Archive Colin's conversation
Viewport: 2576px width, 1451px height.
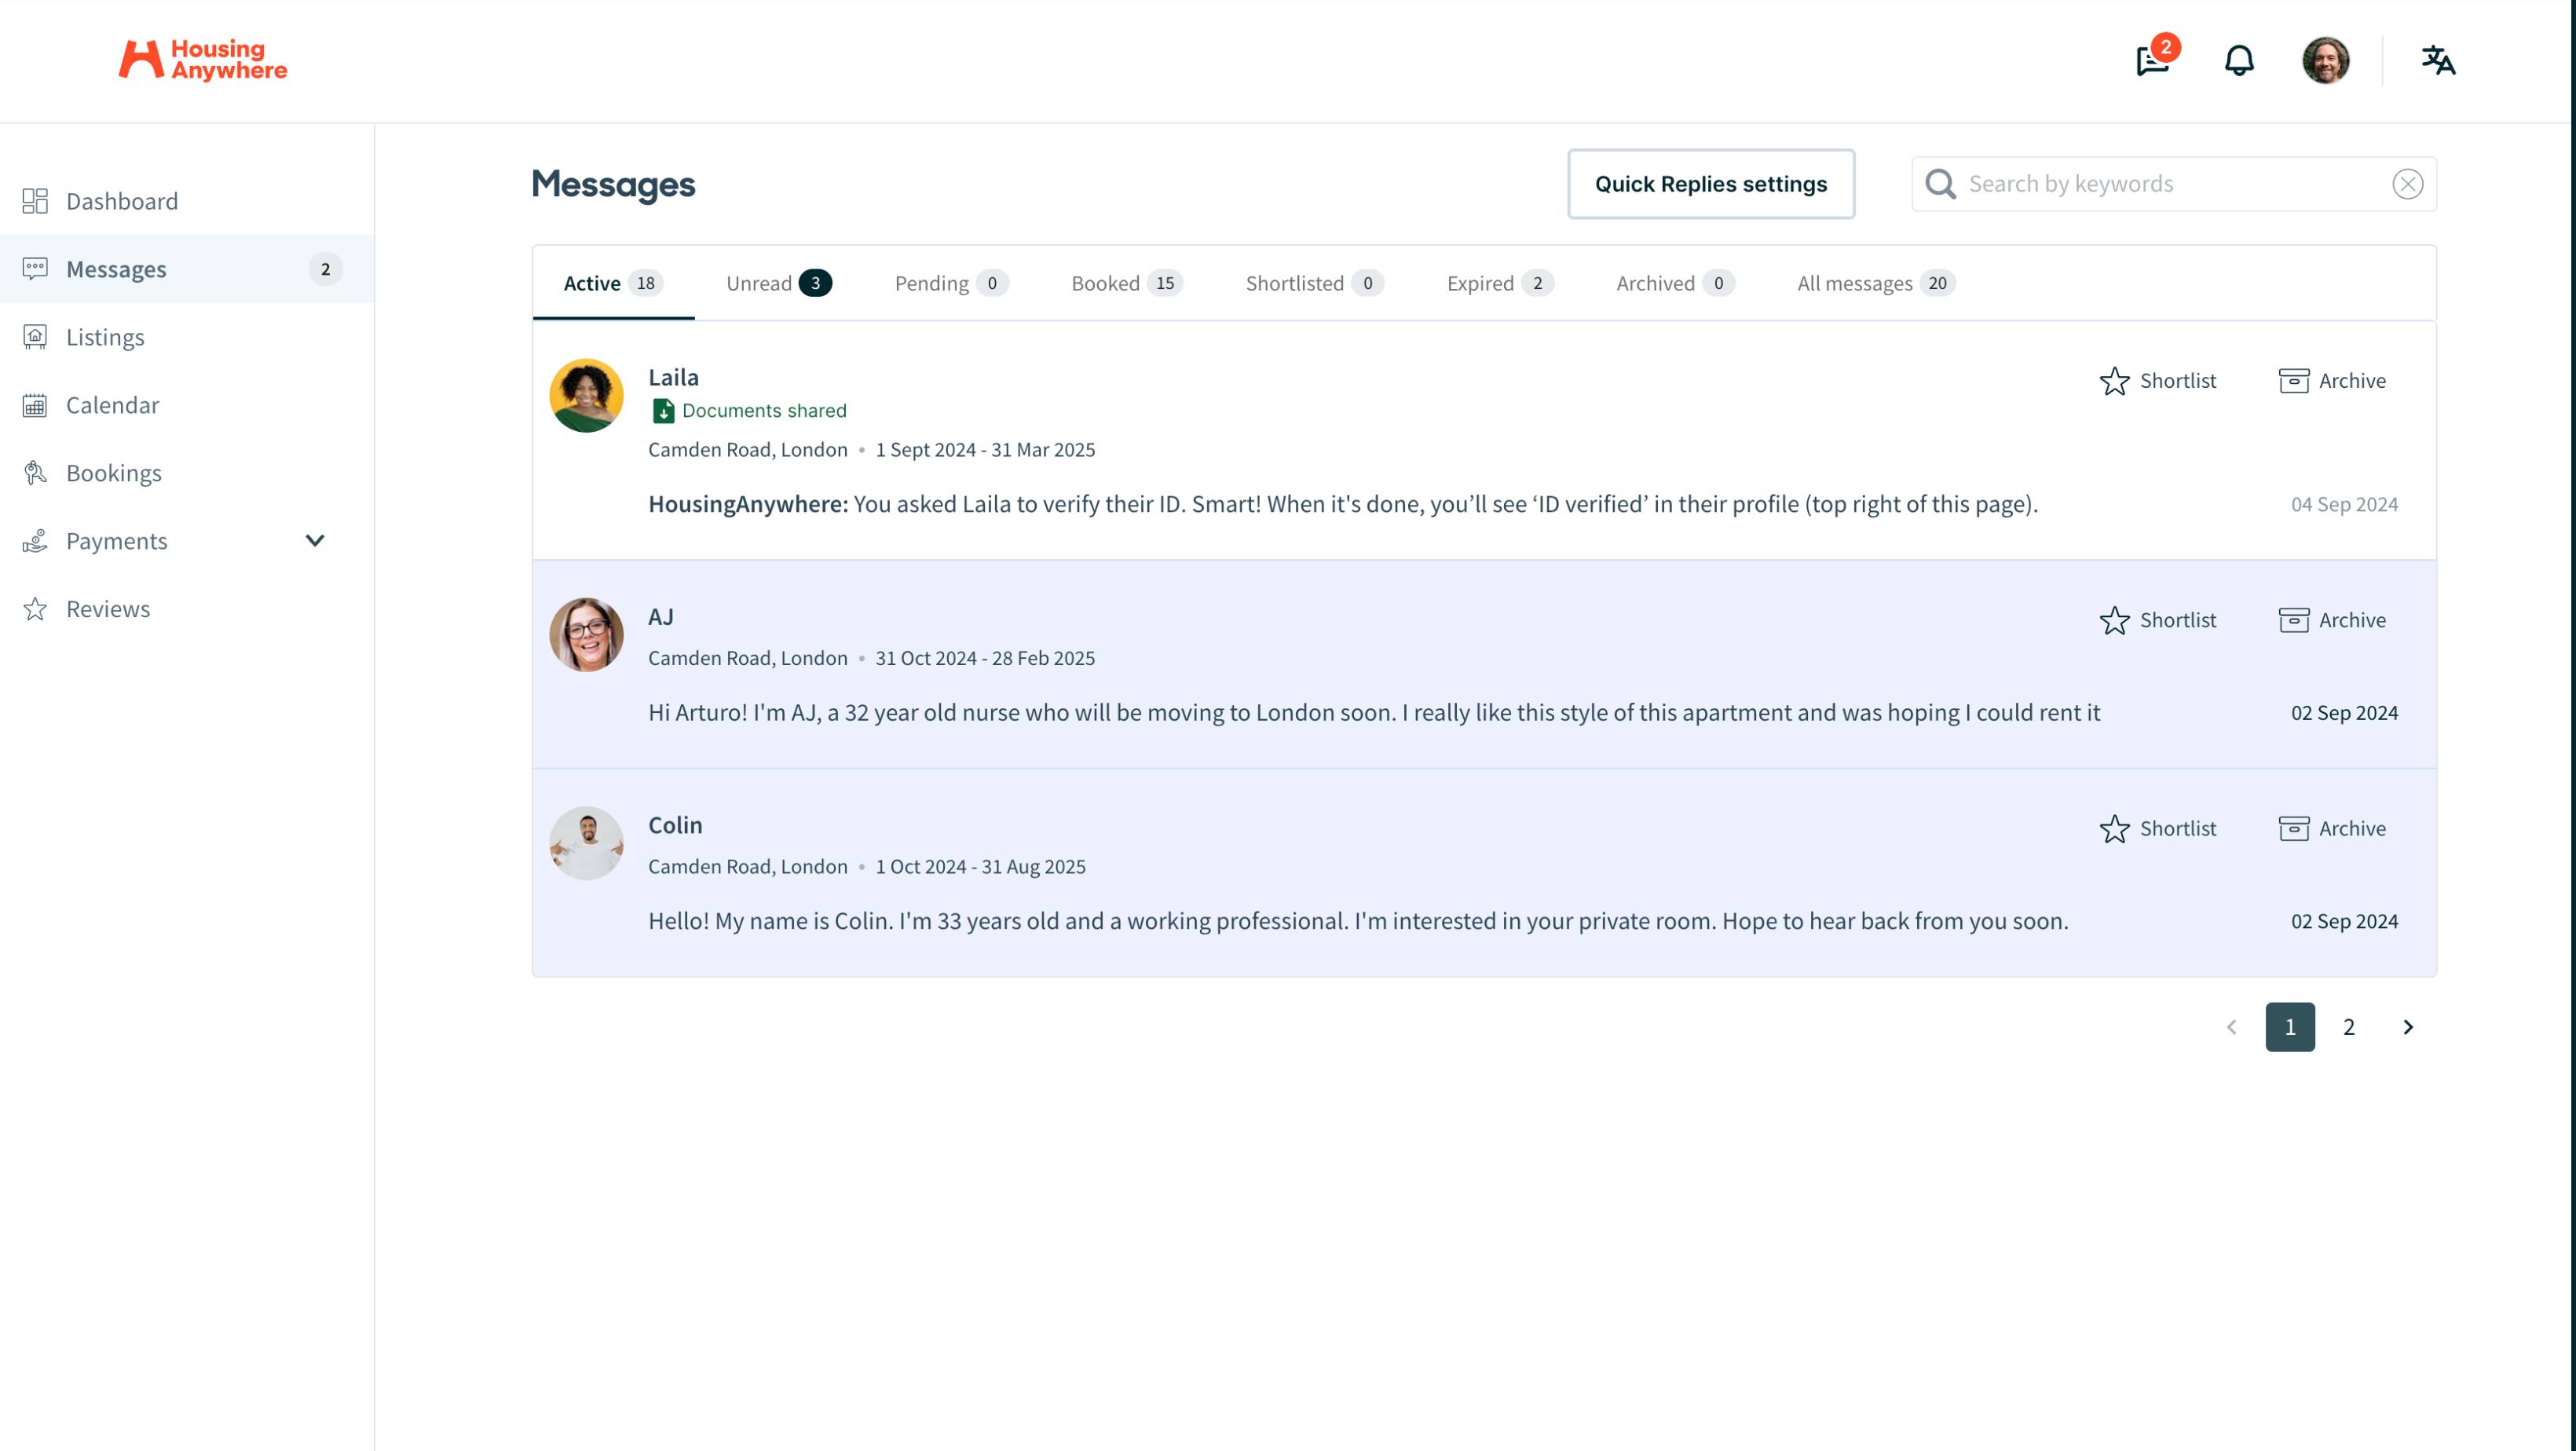pos(2332,828)
